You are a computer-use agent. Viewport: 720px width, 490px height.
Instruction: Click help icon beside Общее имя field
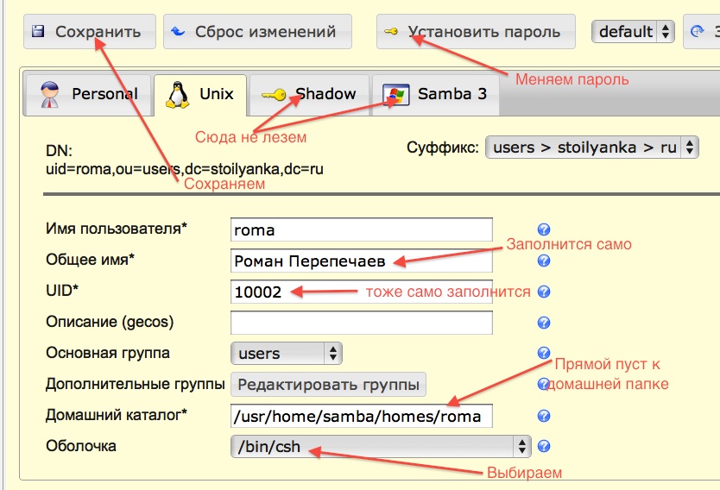(x=544, y=261)
